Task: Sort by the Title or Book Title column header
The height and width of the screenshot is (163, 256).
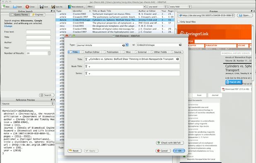Action: pyautogui.click(x=115, y=11)
